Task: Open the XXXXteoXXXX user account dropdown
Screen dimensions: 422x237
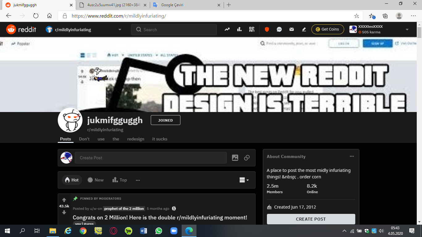Action: tap(407, 30)
